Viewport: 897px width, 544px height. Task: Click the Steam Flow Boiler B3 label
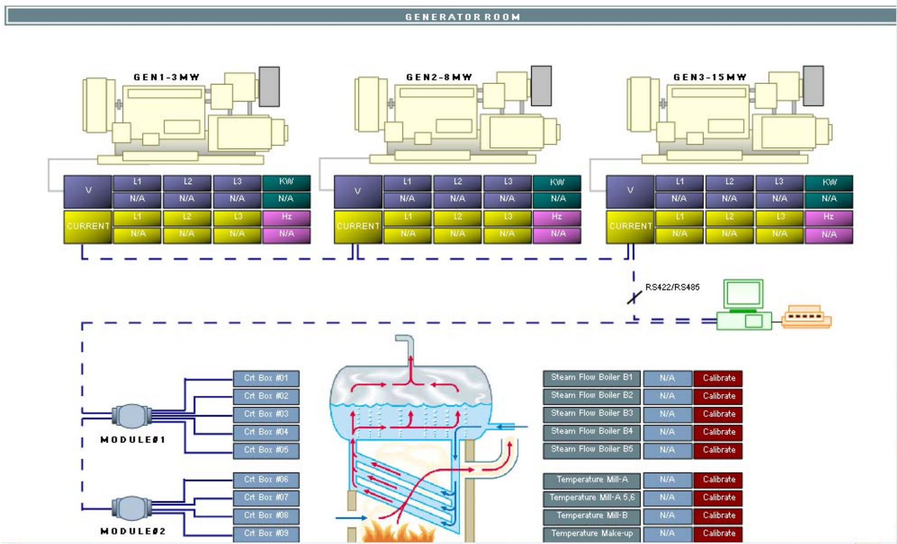coord(592,414)
